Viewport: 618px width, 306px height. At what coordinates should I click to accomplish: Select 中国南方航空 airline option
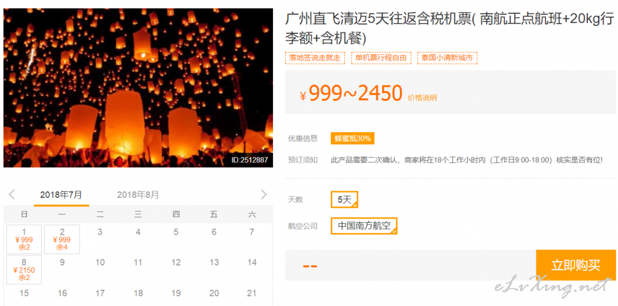tap(364, 226)
